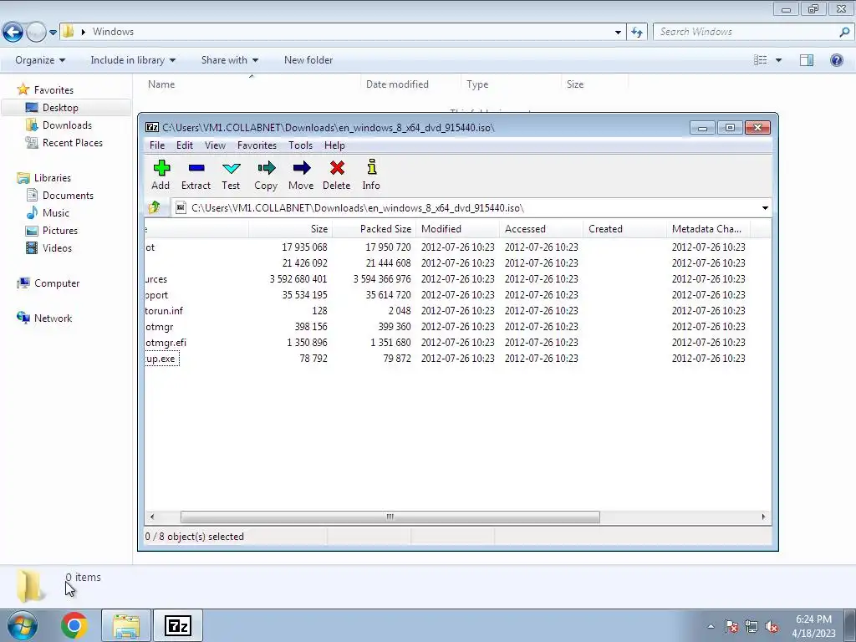Go up one folder level in 7-Zip
This screenshot has height=642, width=856.
(155, 207)
